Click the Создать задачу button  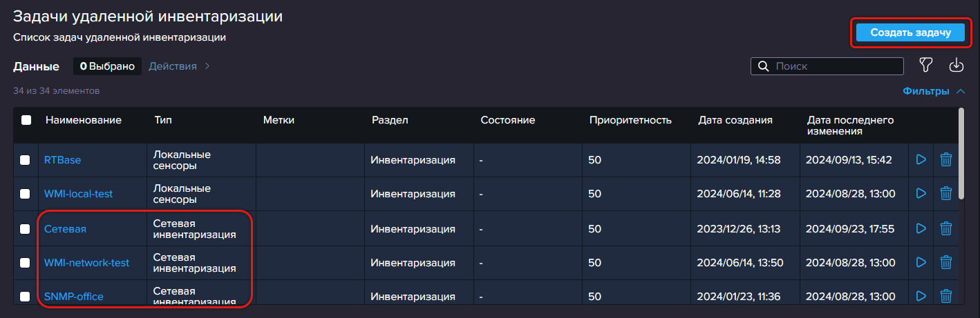point(910,32)
